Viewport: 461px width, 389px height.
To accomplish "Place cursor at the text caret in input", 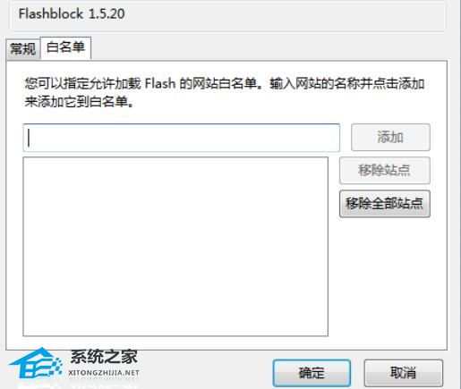I will click(29, 138).
